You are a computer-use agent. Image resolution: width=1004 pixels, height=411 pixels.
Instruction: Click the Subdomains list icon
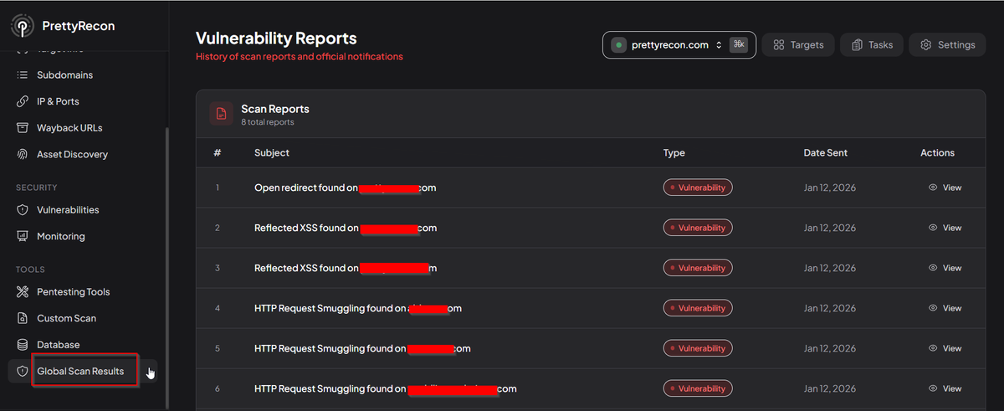(x=23, y=75)
